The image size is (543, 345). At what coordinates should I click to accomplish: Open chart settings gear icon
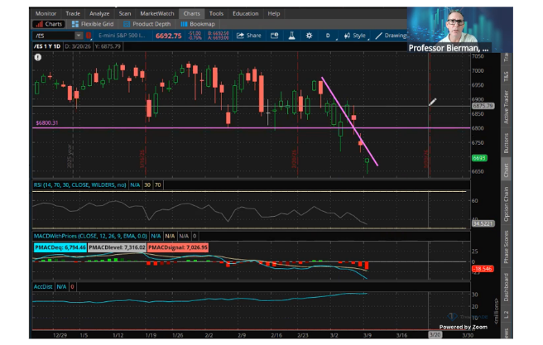click(x=309, y=36)
